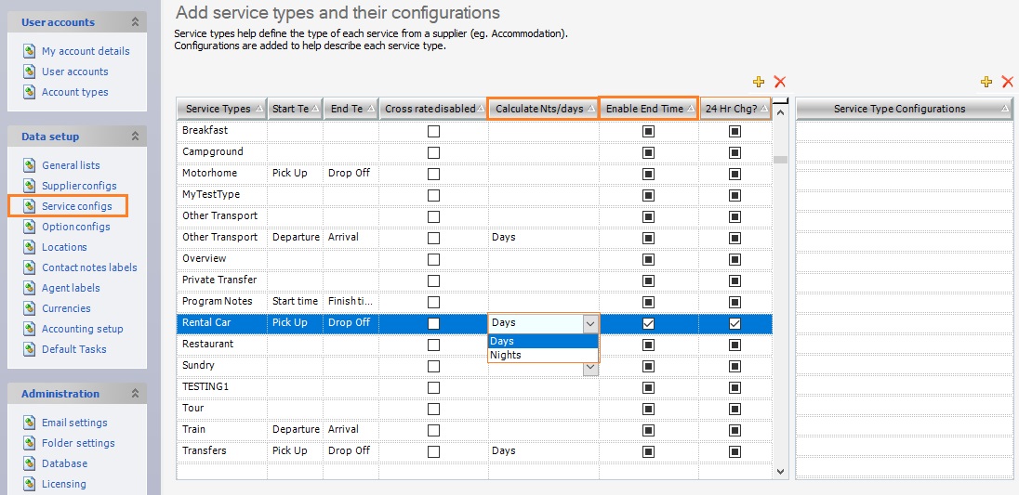This screenshot has height=495, width=1019.
Task: Collapse the User accounts panel
Action: pos(135,22)
